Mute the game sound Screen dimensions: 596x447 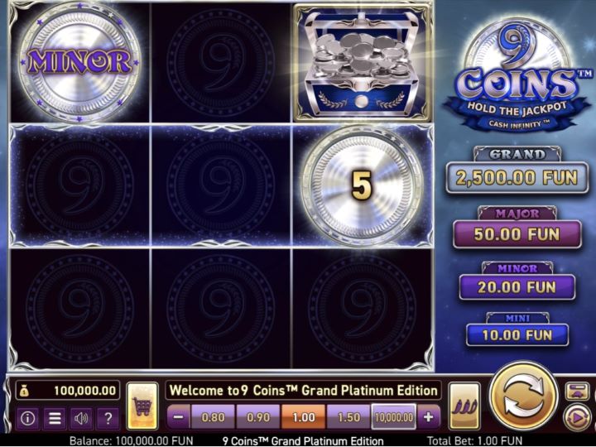(x=81, y=418)
